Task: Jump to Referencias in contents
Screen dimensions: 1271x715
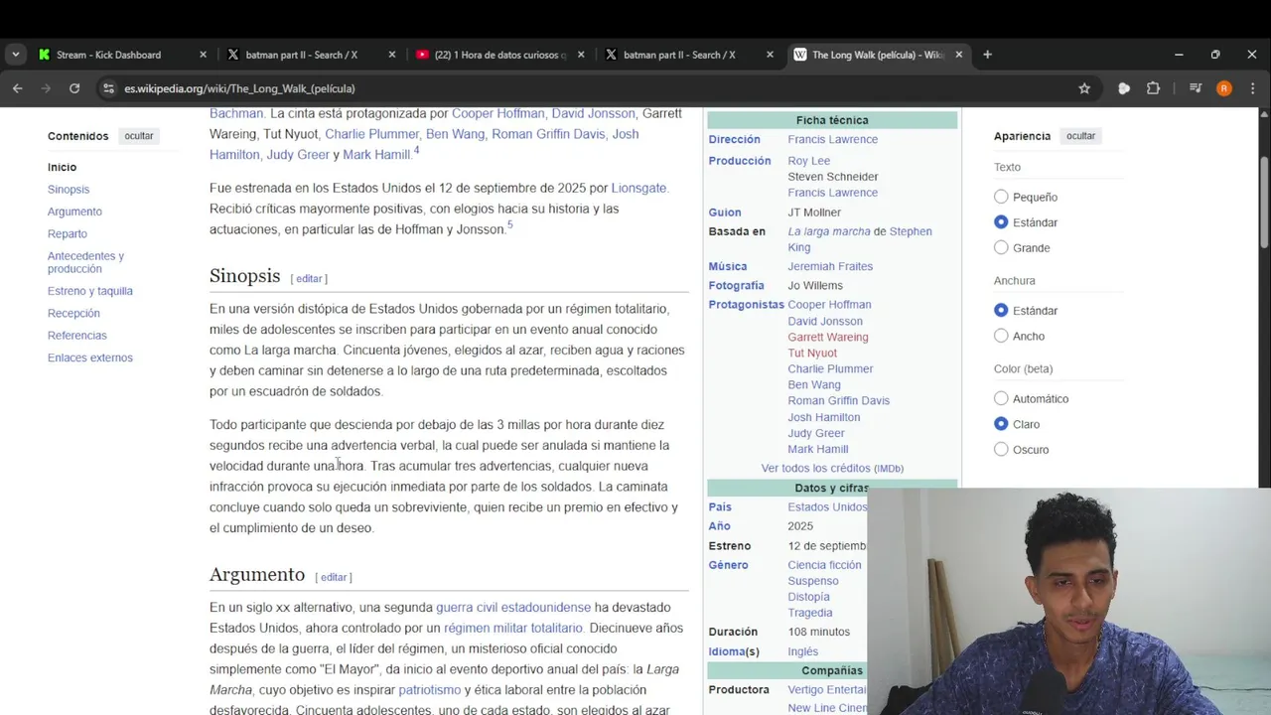Action: pyautogui.click(x=76, y=336)
